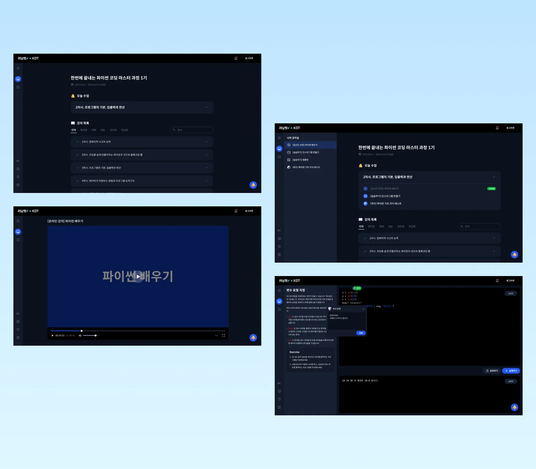Open chat assistant bubble in the coding exercise screen
This screenshot has height=469, width=536.
[x=514, y=407]
